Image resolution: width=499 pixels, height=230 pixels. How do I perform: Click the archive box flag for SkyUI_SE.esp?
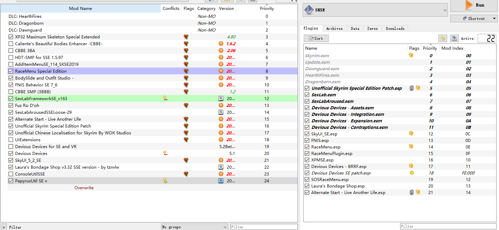(411, 134)
